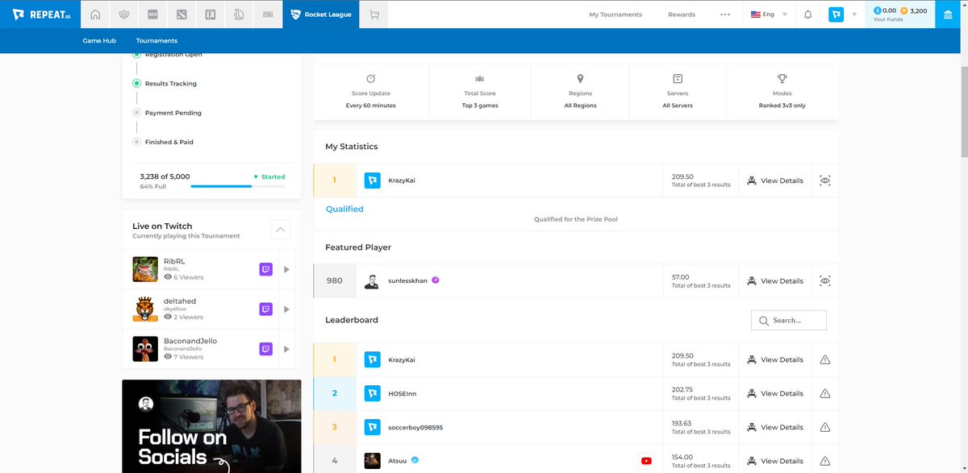
Task: Click the Servers icon
Action: (x=678, y=78)
